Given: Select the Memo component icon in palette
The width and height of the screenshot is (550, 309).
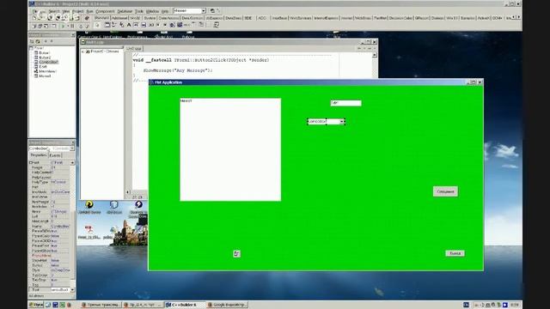Looking at the screenshot, I should (144, 25).
